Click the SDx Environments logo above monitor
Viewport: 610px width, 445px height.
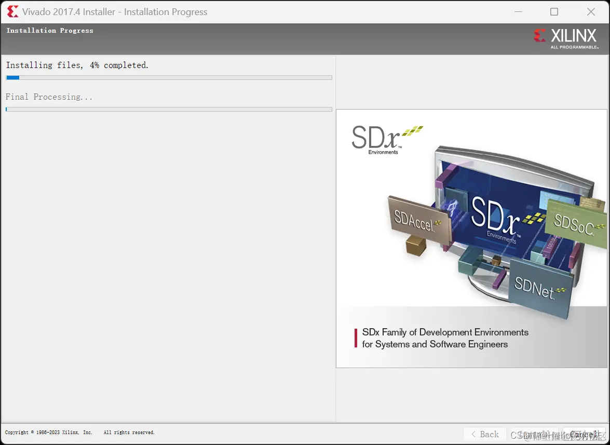(387, 140)
